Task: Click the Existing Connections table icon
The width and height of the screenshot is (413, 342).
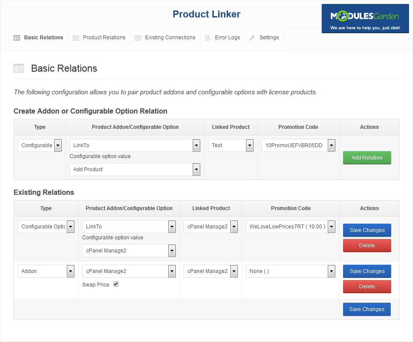Action: point(138,38)
